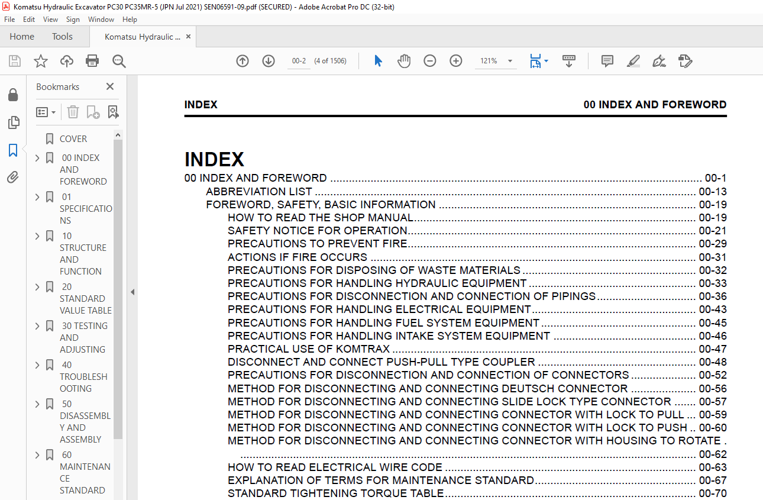This screenshot has width=763, height=500.
Task: Open the View menu
Action: (50, 20)
